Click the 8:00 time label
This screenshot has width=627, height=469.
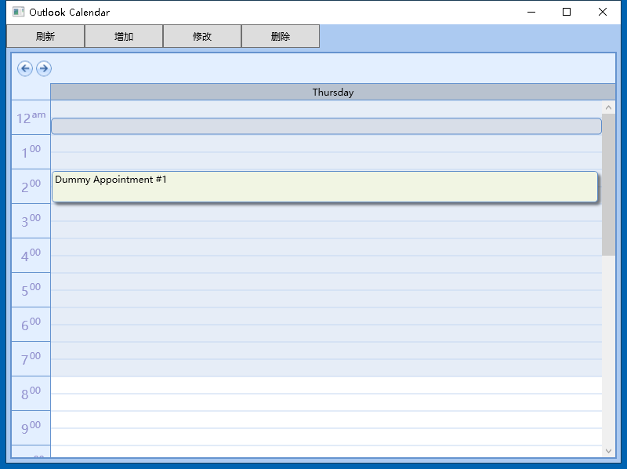tap(31, 394)
